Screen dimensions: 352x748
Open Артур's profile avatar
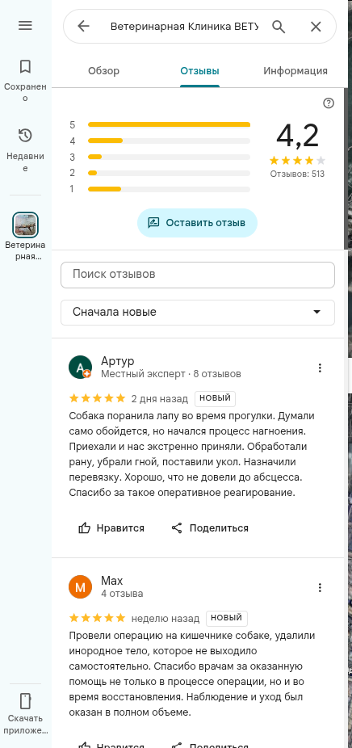pos(80,367)
